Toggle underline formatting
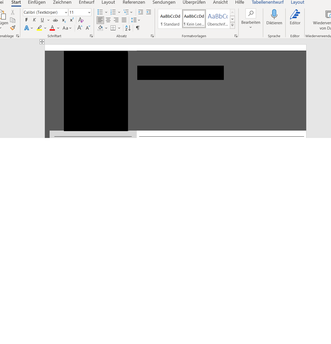Screen dimensions: 331x344 [42, 20]
